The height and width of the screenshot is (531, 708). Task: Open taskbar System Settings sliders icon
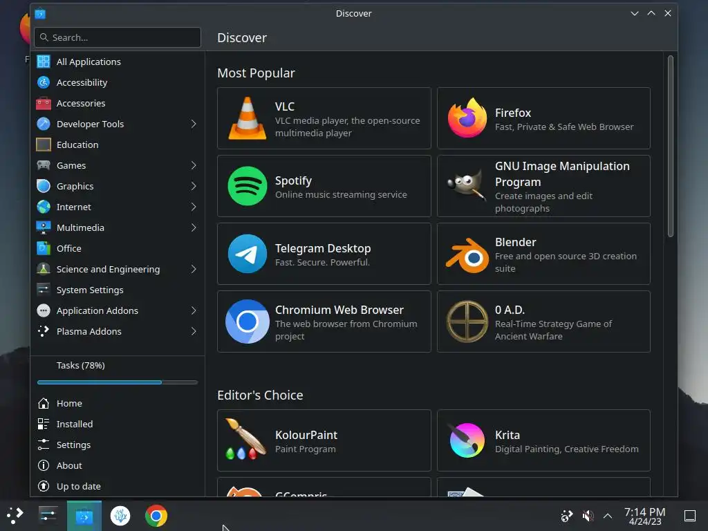tap(48, 514)
